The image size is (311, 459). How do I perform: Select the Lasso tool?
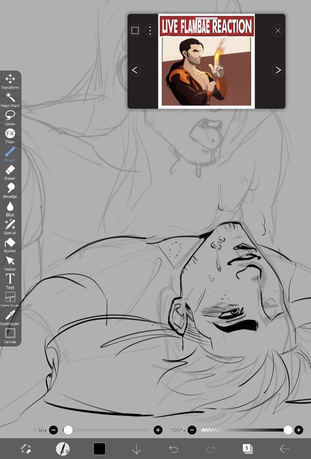[10, 118]
